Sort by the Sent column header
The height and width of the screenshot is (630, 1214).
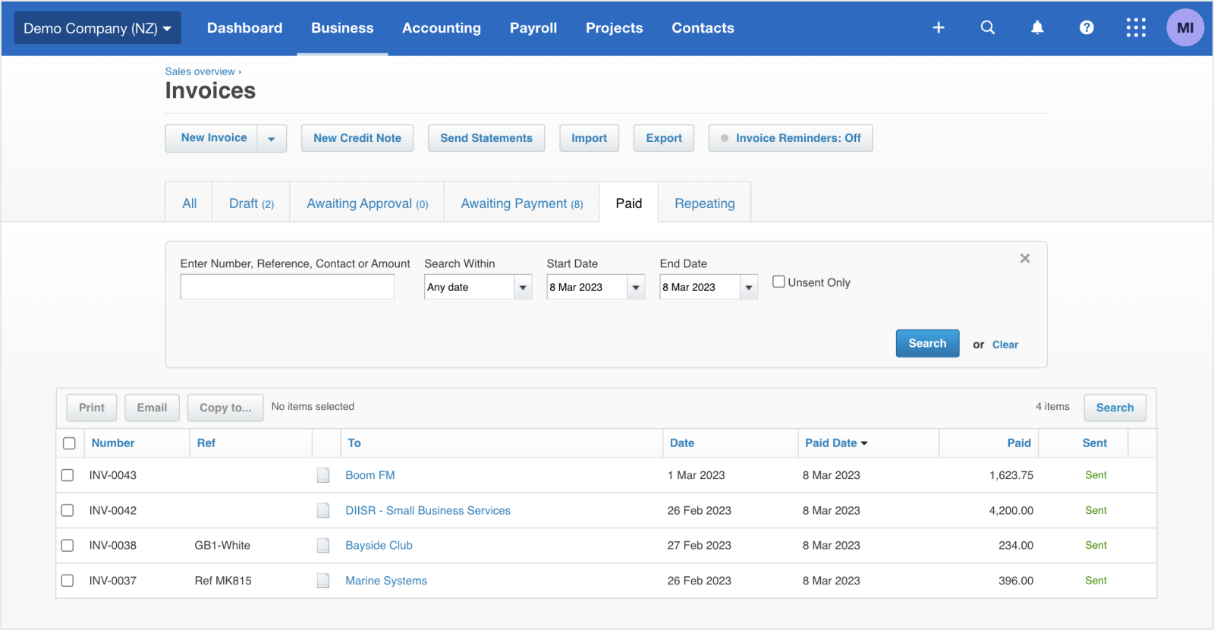click(1094, 443)
